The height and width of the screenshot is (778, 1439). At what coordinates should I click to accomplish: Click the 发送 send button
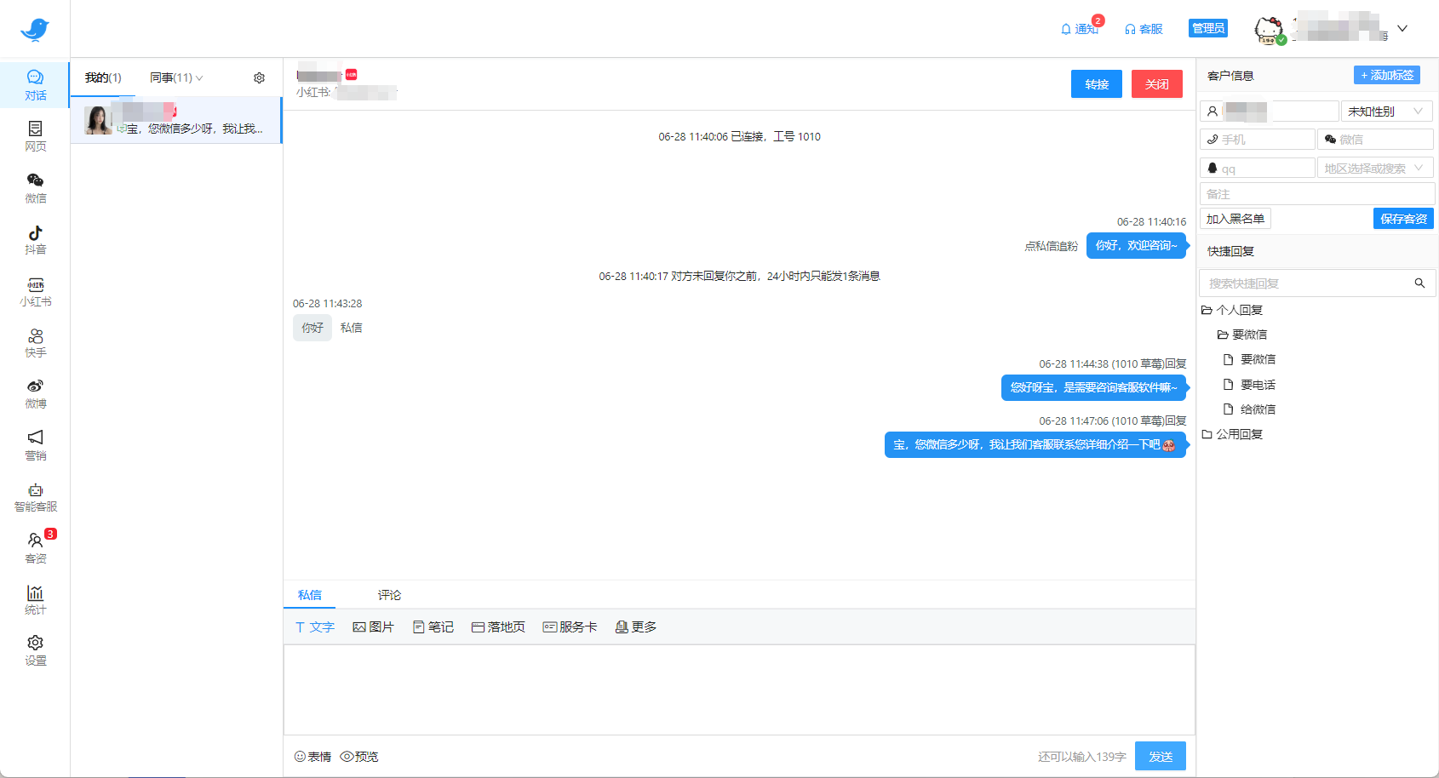click(1160, 755)
